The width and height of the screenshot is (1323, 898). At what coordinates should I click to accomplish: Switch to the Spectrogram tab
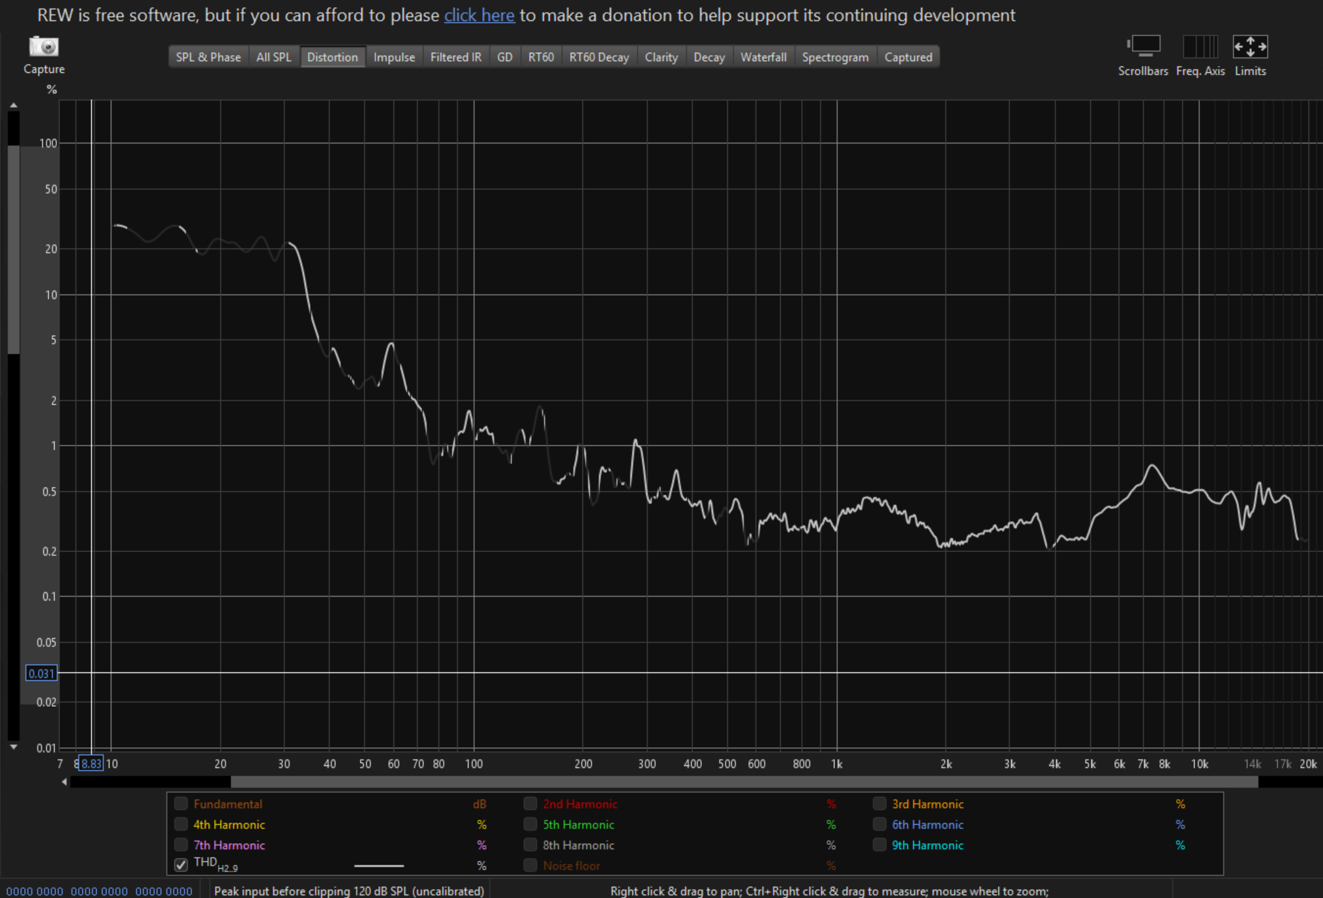[835, 57]
